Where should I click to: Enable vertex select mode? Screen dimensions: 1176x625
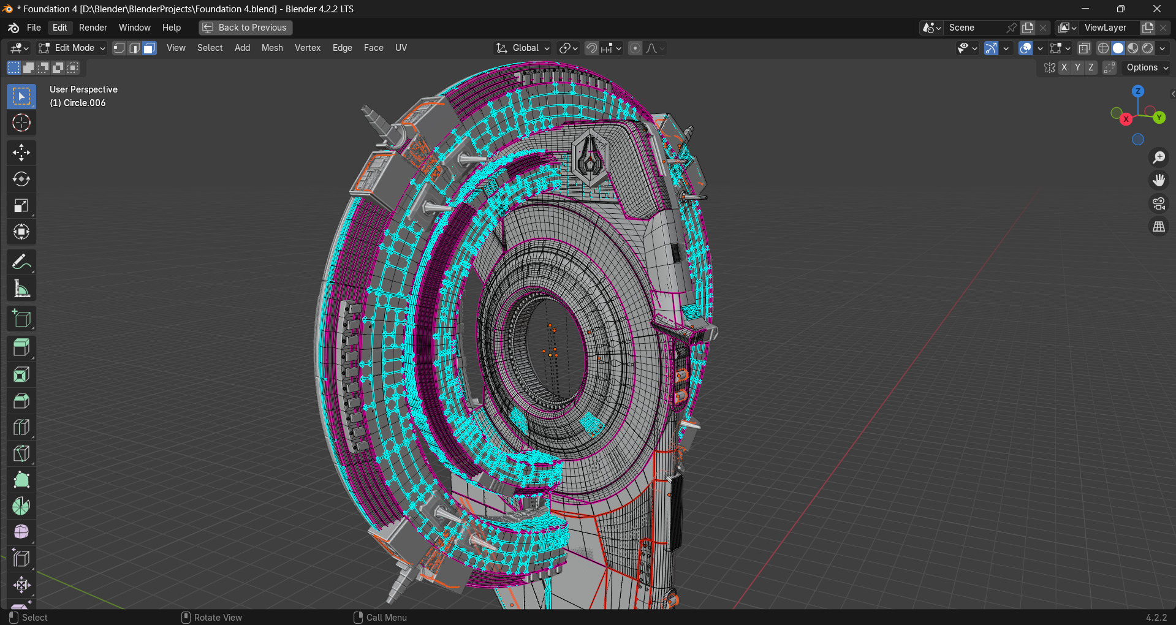[119, 48]
